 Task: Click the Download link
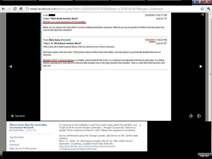point(14,145)
